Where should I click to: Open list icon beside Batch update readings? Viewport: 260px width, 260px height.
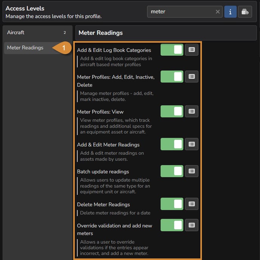pos(192,171)
